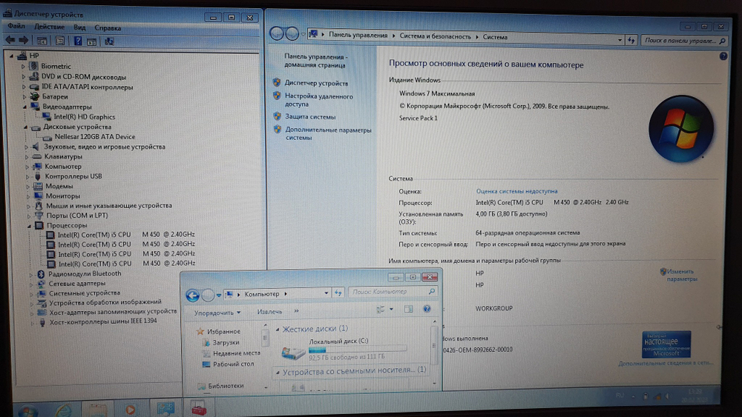Expand the Biometric category
Viewport: 742px width, 417px height.
click(23, 67)
